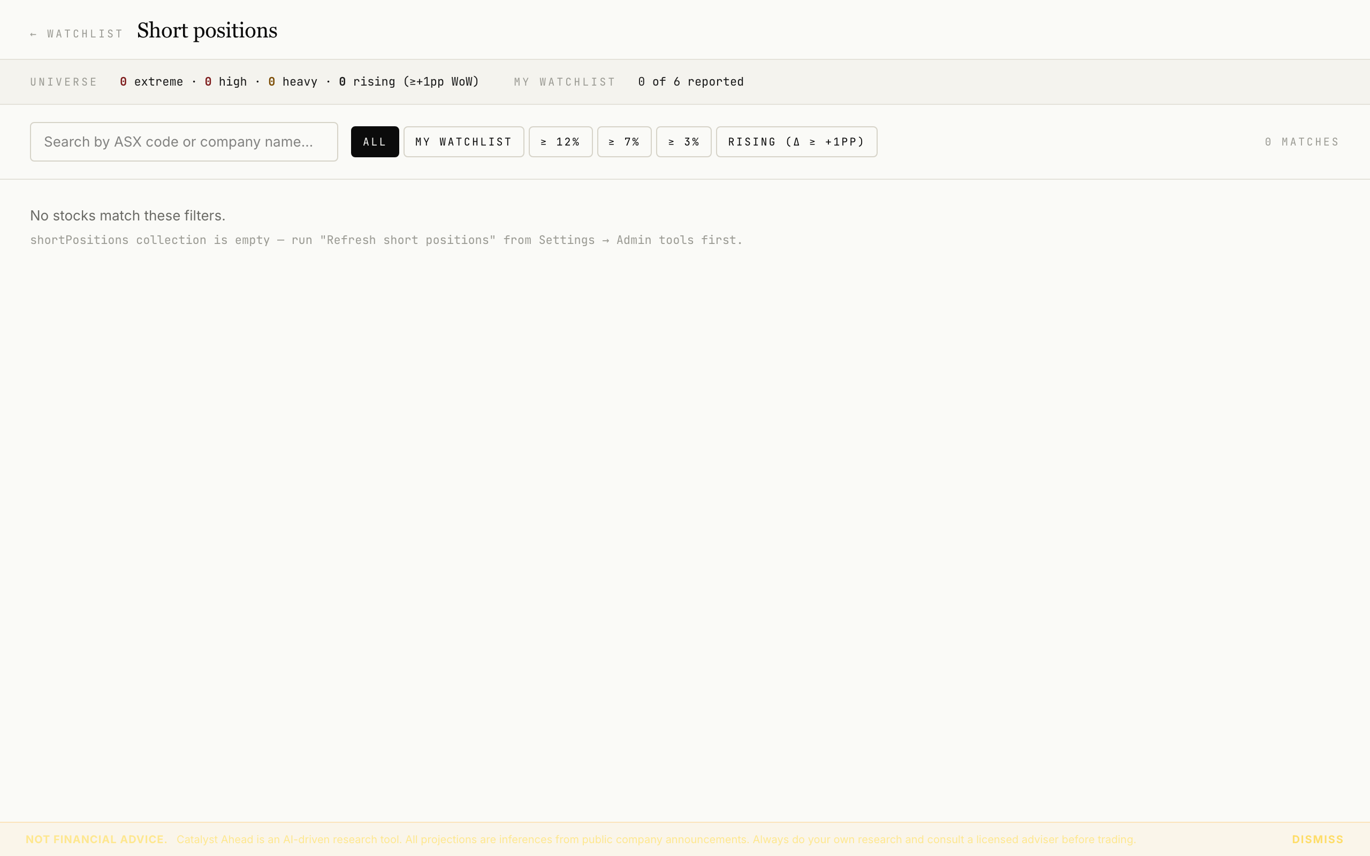Click the 'Short positions' page heading
The width and height of the screenshot is (1370, 856).
coord(207,30)
